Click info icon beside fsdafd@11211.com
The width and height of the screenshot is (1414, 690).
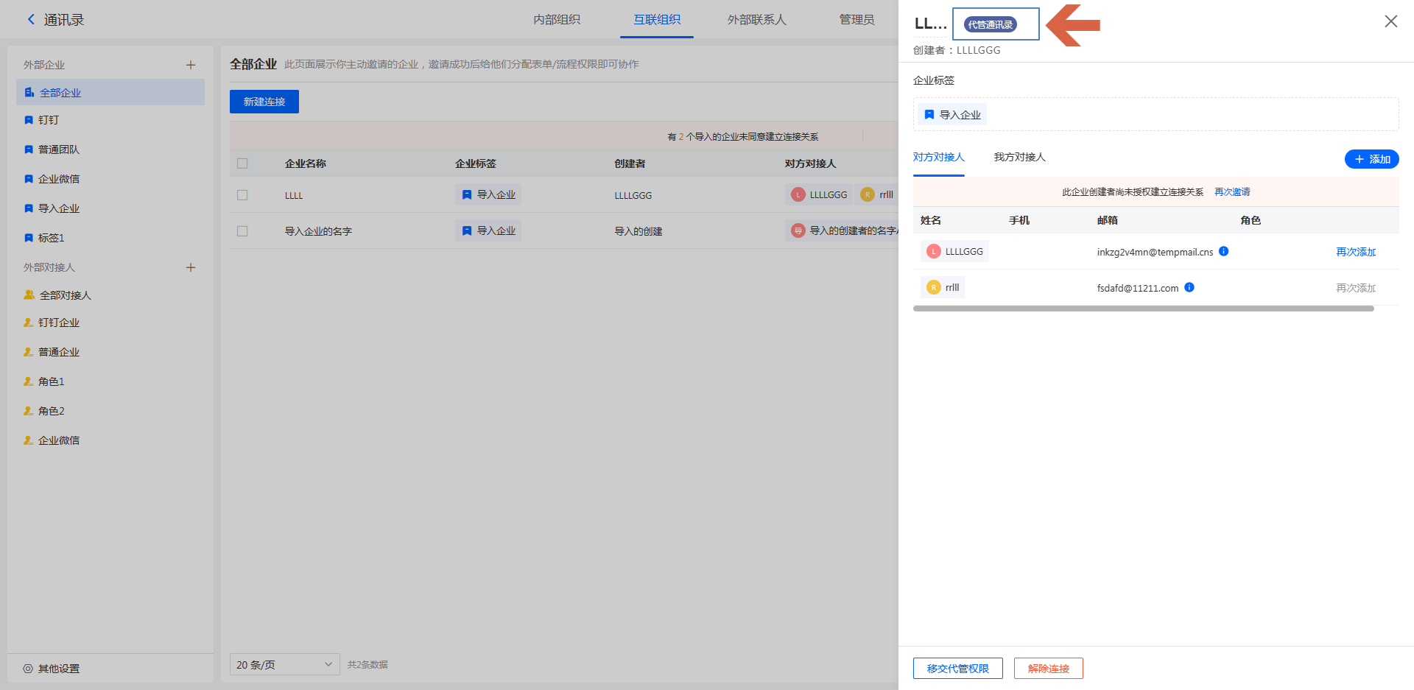pyautogui.click(x=1189, y=287)
